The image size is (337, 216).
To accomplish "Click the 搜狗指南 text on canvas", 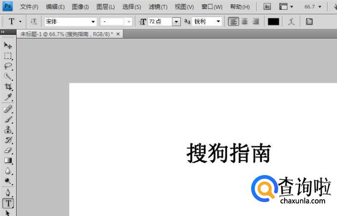I will point(229,153).
